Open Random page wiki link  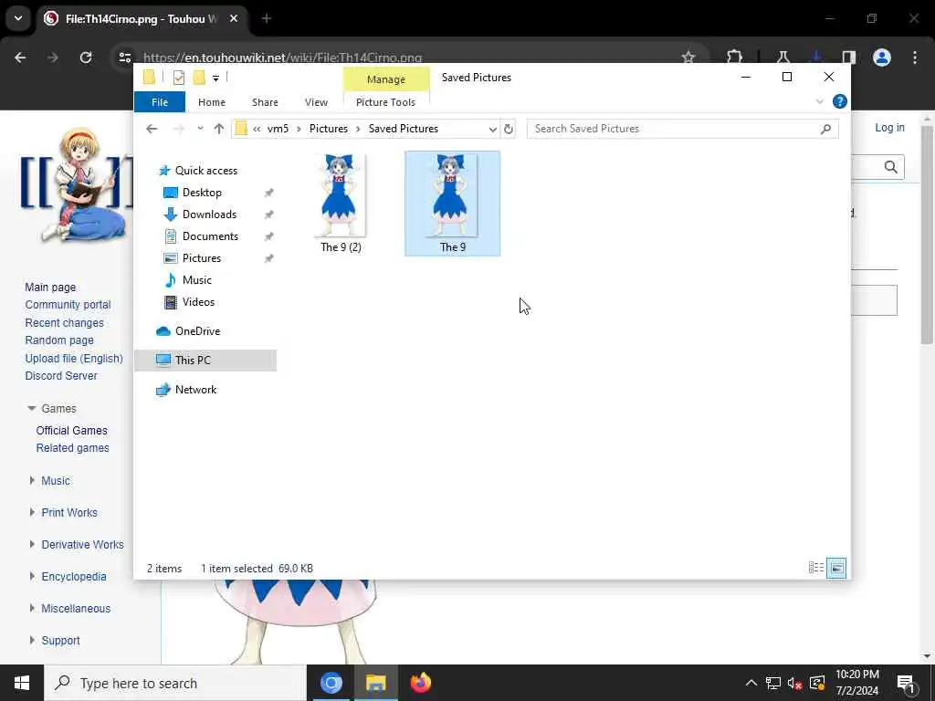[59, 340]
